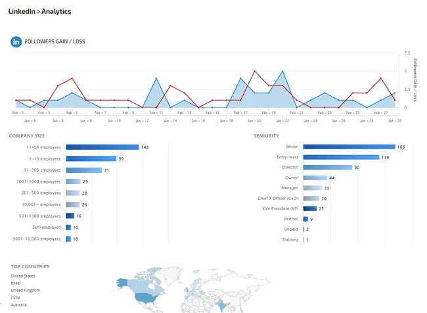This screenshot has width=427, height=313.
Task: Click the 'Partner' seniority label
Action: point(291,219)
